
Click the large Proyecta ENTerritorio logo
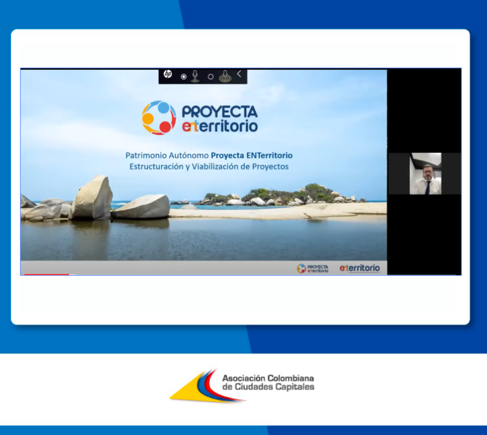200,118
